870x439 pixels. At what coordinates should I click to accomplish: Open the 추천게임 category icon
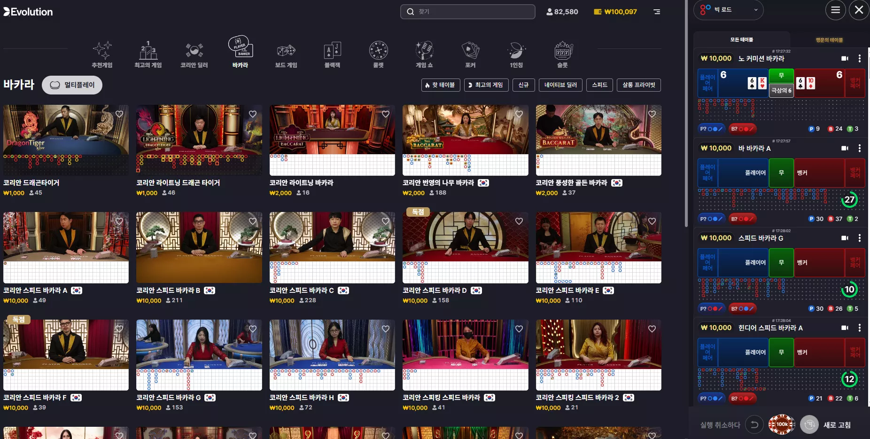coord(102,50)
